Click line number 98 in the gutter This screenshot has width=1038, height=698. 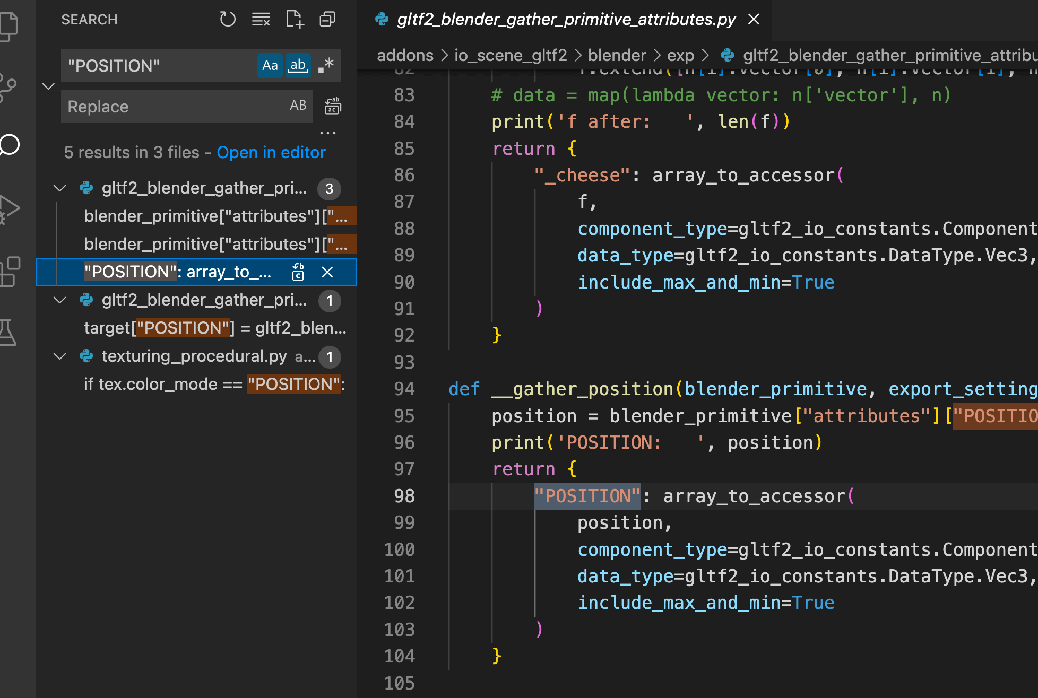404,496
